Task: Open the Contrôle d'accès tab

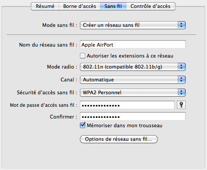Action: point(151,6)
